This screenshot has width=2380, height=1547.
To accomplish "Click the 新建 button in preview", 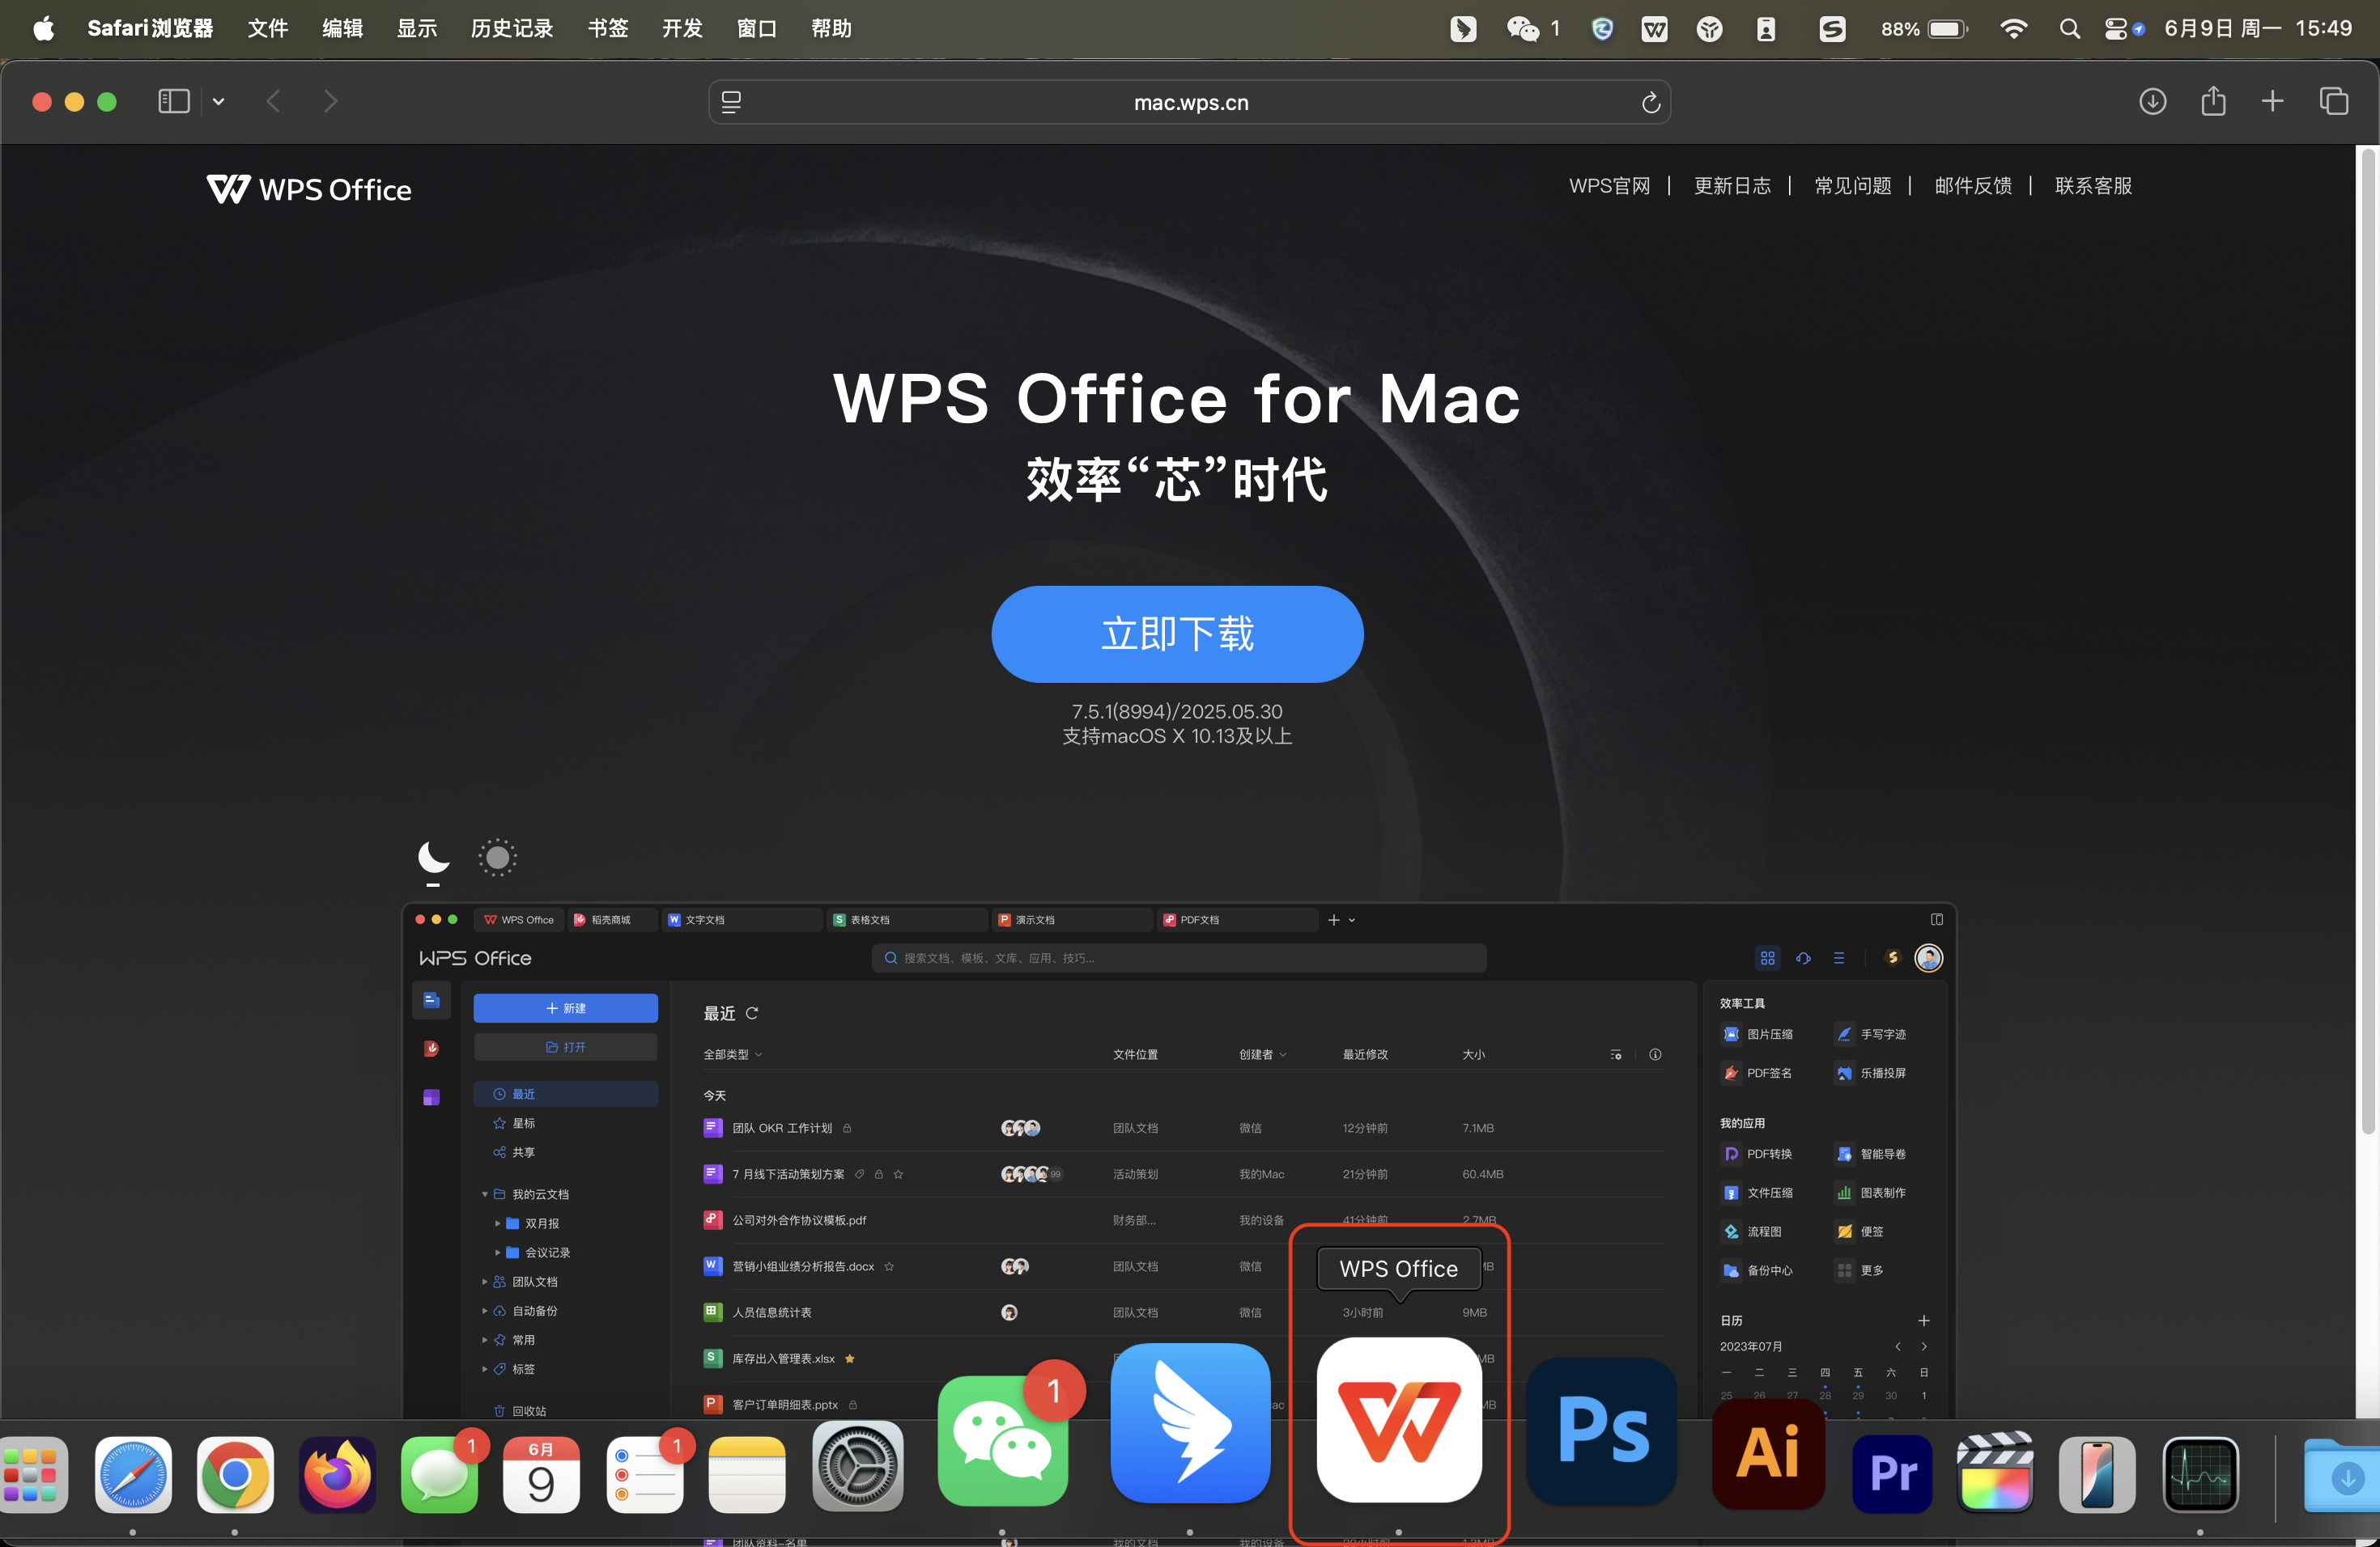I will coord(565,1007).
